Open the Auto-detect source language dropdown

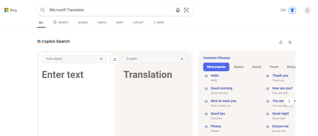74,59
